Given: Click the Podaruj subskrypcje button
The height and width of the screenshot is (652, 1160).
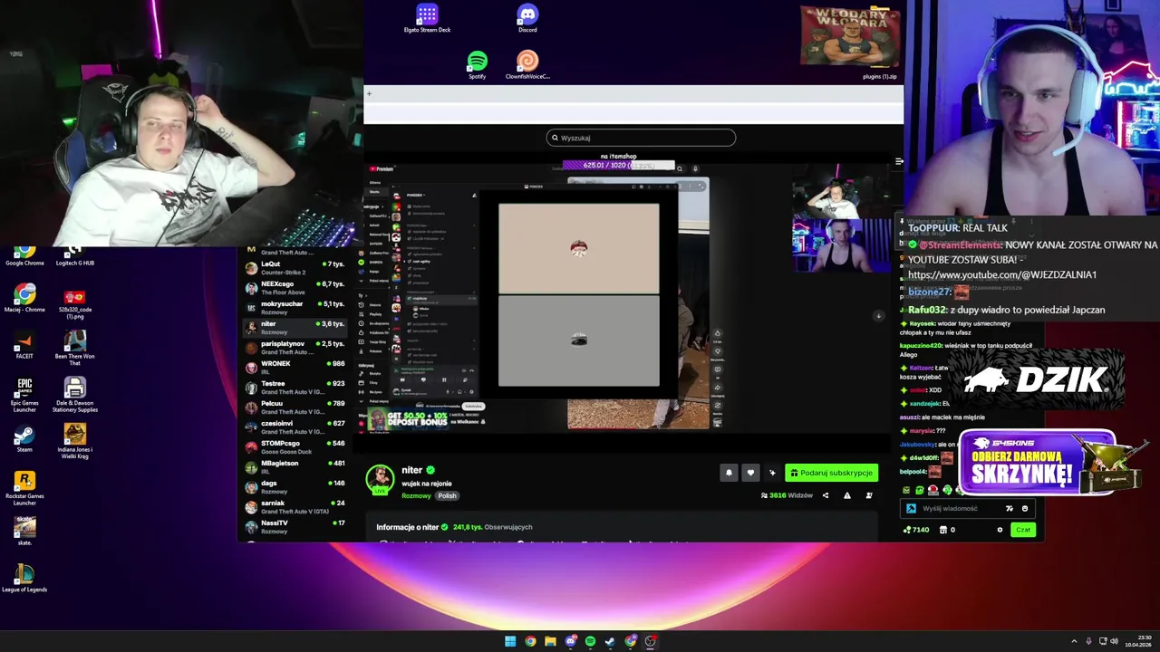Looking at the screenshot, I should click(x=831, y=473).
